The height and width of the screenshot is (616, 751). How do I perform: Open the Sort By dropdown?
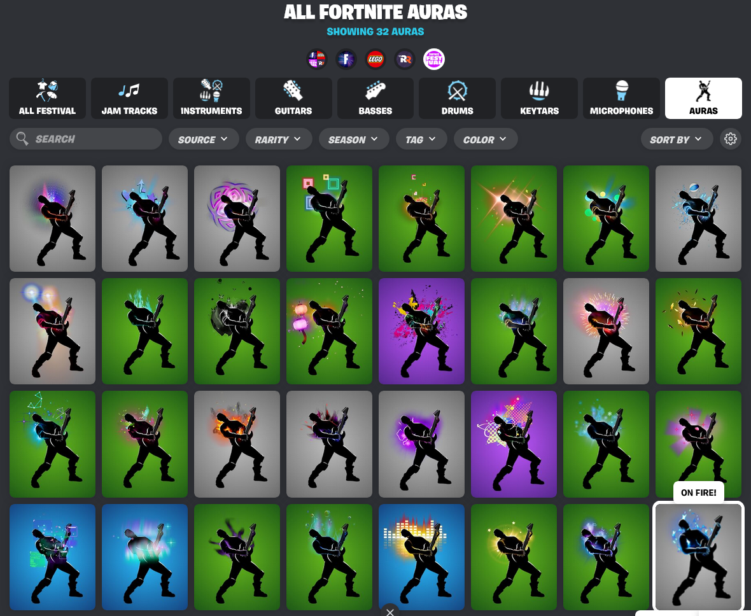point(677,139)
